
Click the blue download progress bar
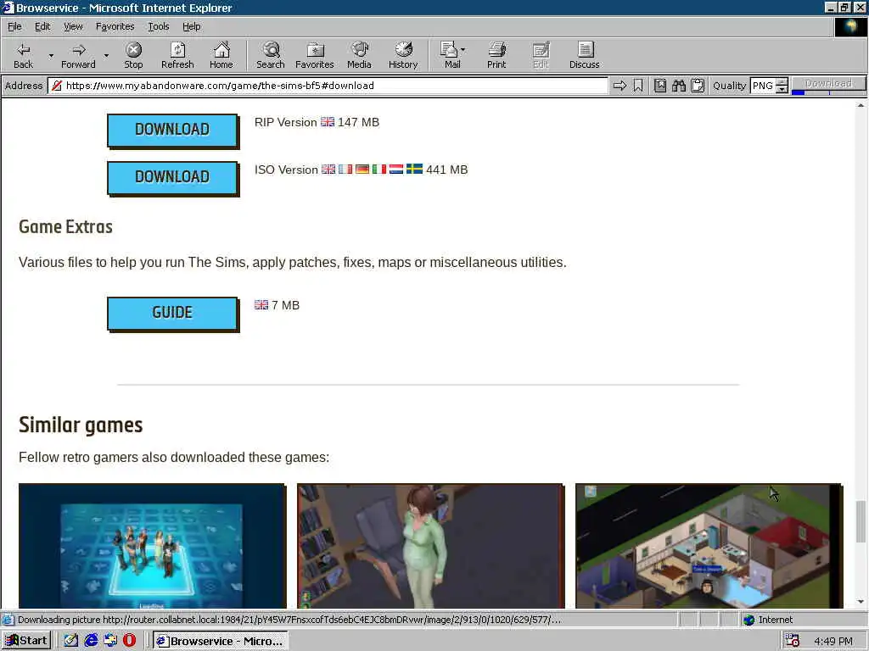pos(798,92)
